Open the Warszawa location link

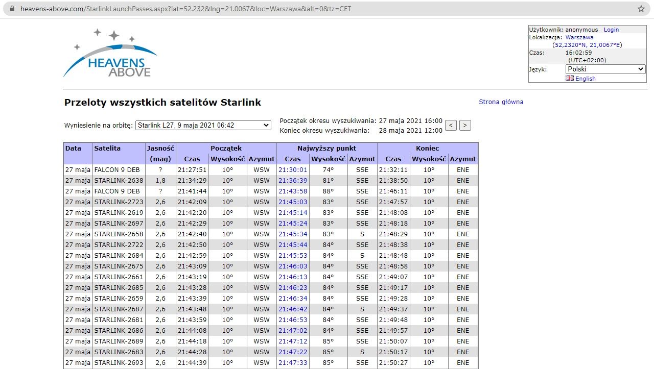coord(579,37)
